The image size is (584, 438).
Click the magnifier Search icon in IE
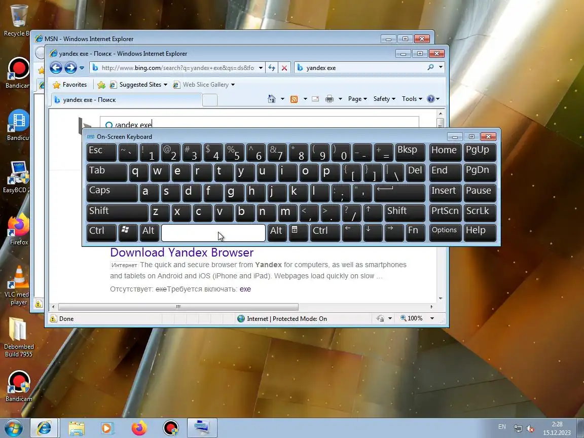coord(430,67)
